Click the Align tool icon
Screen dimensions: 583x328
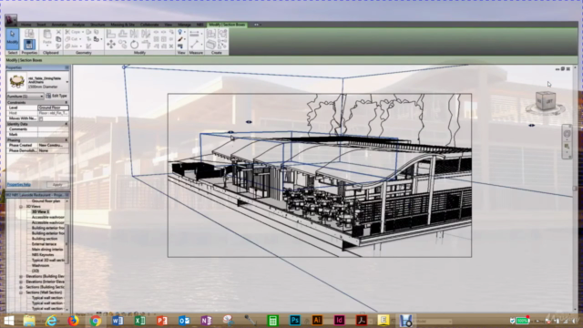pos(111,34)
